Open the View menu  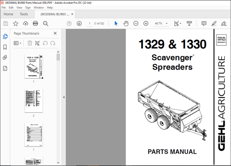[x=19, y=7]
